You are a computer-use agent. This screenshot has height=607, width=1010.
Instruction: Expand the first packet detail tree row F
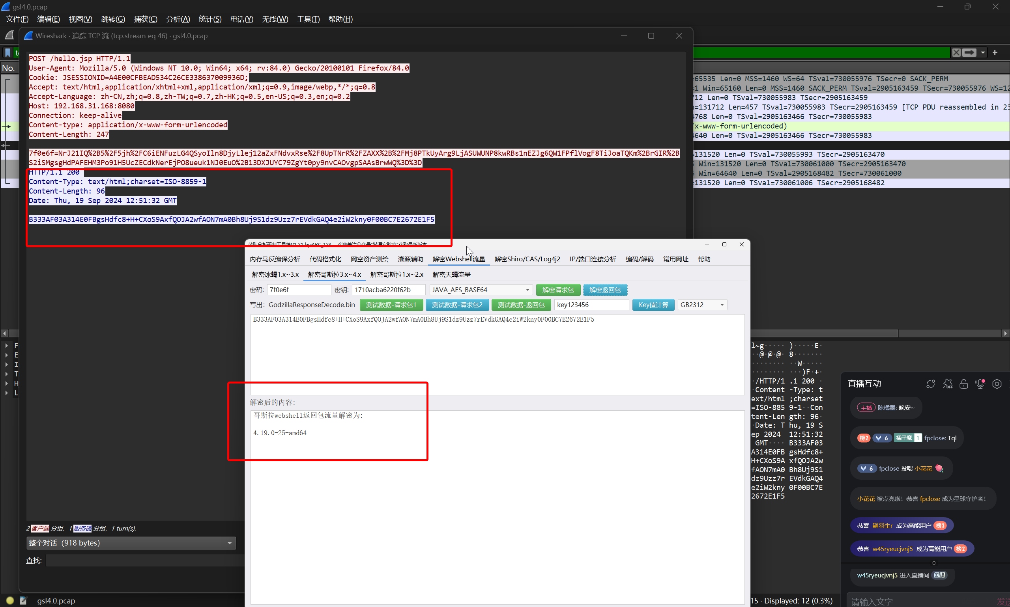7,346
